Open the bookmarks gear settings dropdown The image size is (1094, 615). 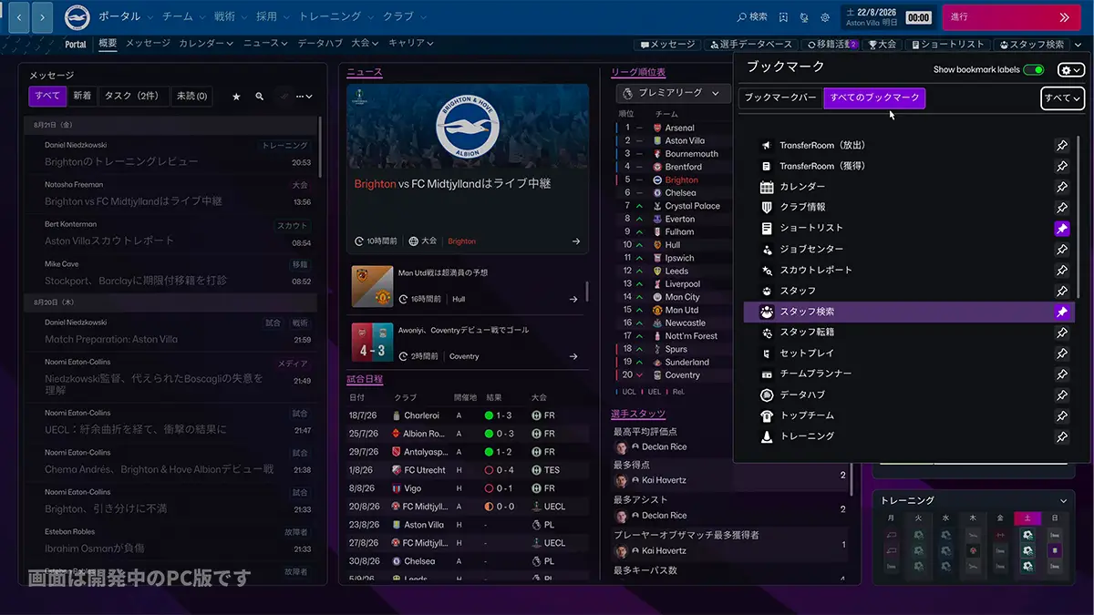(x=1070, y=70)
